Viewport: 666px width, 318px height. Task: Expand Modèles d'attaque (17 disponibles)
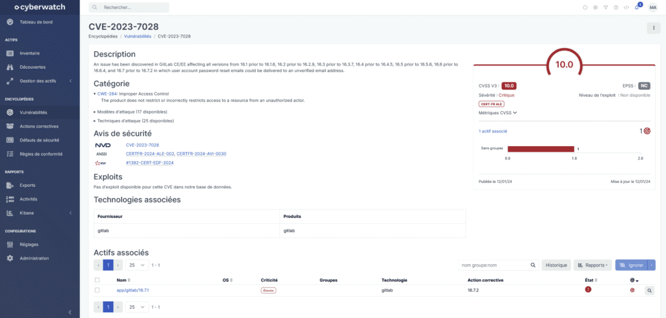point(130,112)
